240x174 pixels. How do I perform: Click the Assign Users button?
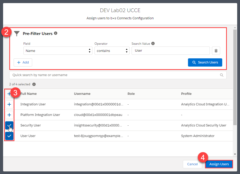(219, 164)
